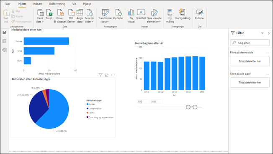Click the Klip cut icon
The height and width of the screenshot is (154, 273).
(13, 11)
